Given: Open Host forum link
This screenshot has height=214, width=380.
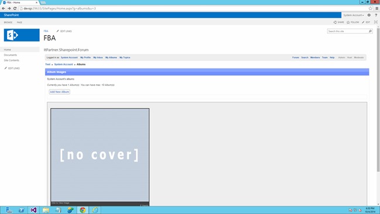Looking at the screenshot, I should tap(350, 57).
